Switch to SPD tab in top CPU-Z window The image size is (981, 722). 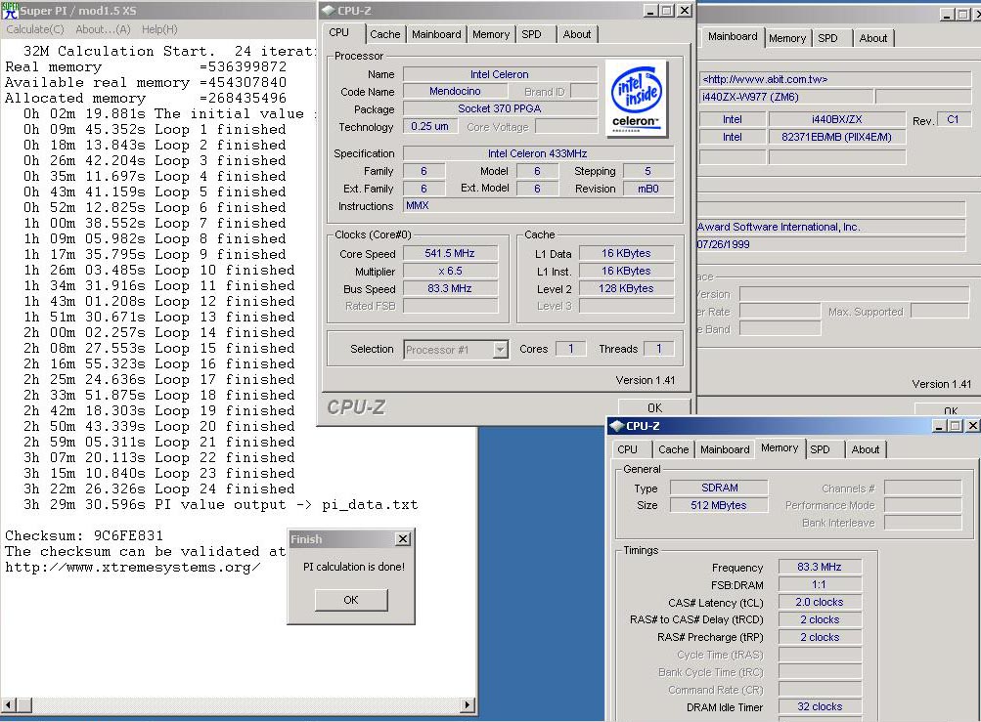532,34
